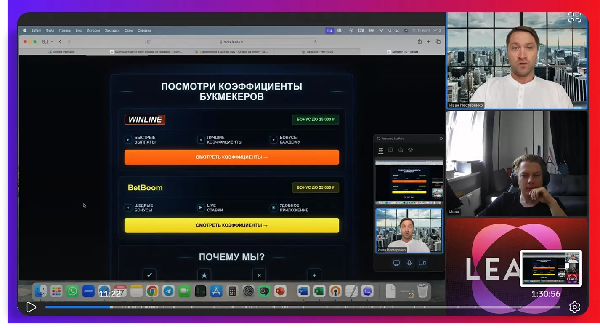Select the grid view icon in the ktalk panel

click(381, 150)
